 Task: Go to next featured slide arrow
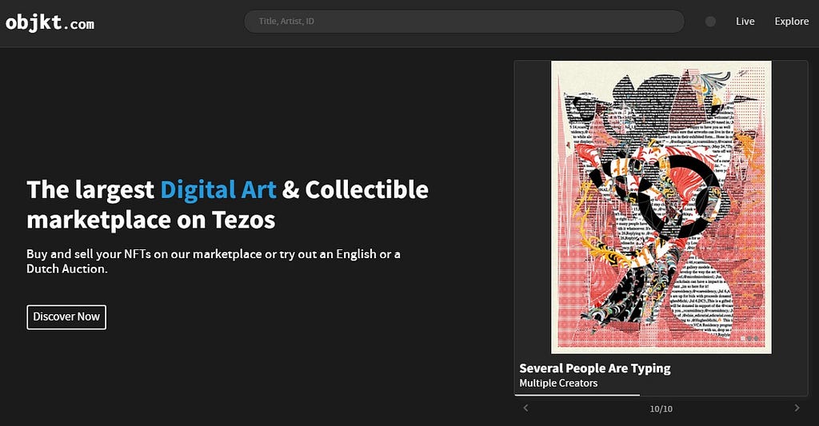[797, 408]
